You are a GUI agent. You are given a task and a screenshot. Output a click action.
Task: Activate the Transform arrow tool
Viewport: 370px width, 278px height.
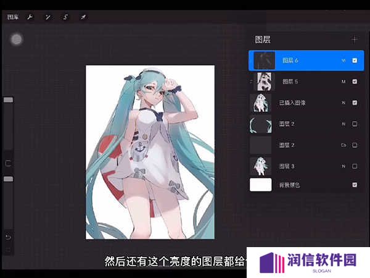point(83,17)
